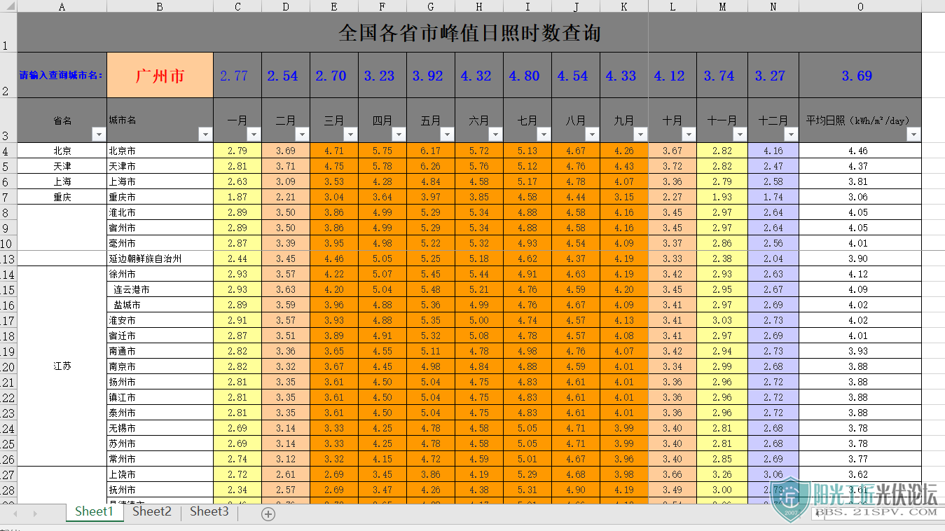Switch to the Sheet2 tab

pyautogui.click(x=151, y=511)
